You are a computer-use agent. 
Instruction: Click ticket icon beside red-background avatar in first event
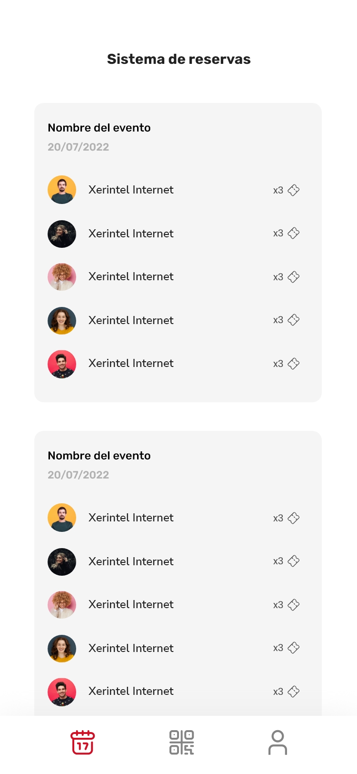294,364
